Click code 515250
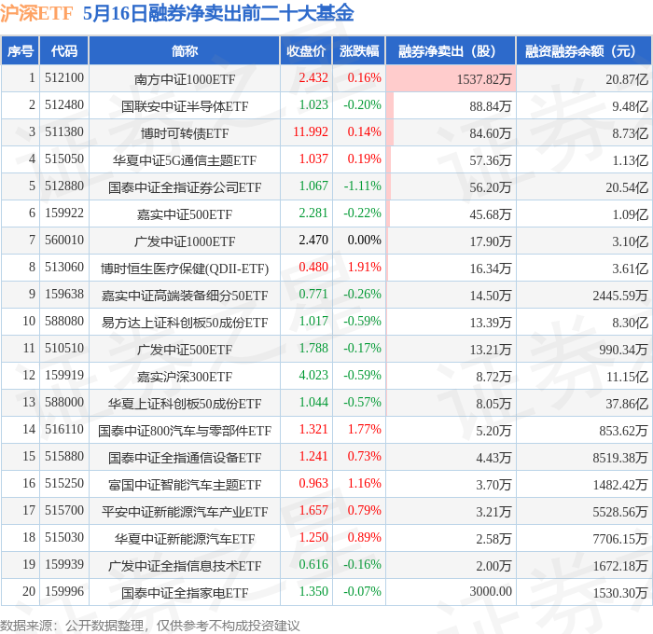653x634 pixels. [64, 484]
